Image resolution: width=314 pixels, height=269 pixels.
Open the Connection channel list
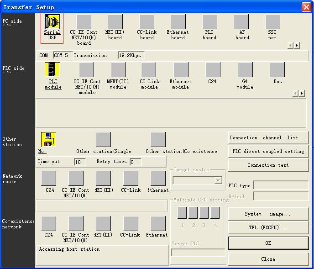click(268, 138)
